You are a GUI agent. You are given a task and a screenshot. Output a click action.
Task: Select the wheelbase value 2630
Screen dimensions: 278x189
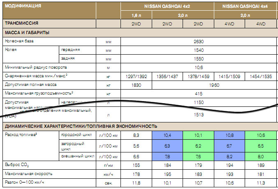[x=199, y=41]
